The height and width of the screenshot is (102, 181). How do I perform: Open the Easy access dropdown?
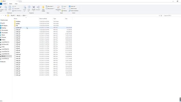(50, 8)
